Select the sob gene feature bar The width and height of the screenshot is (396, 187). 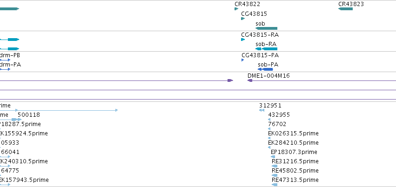click(x=267, y=28)
